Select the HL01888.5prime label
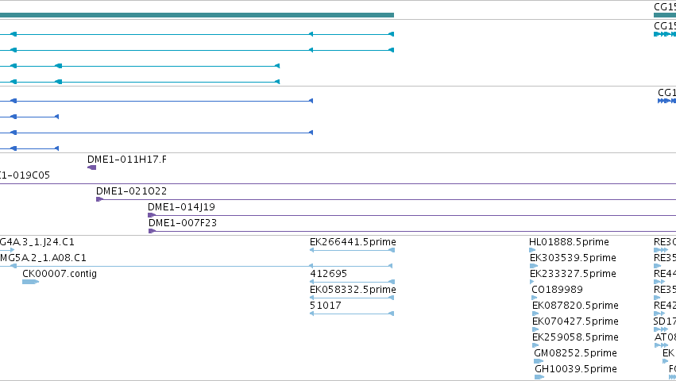The height and width of the screenshot is (381, 676). 569,242
